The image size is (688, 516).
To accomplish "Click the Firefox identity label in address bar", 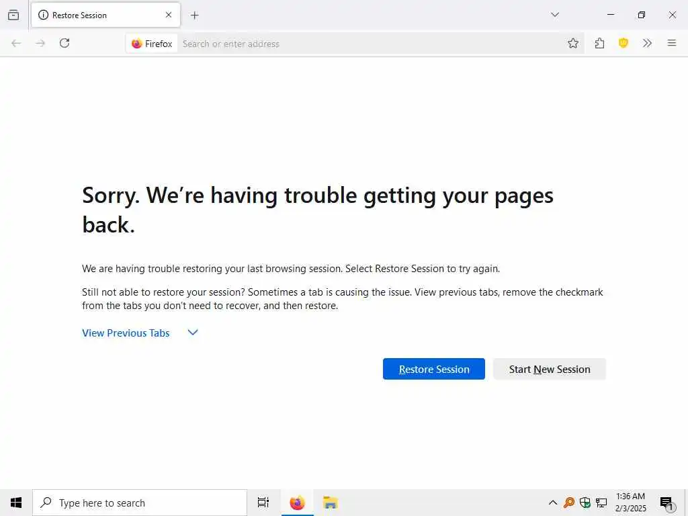I will (152, 44).
